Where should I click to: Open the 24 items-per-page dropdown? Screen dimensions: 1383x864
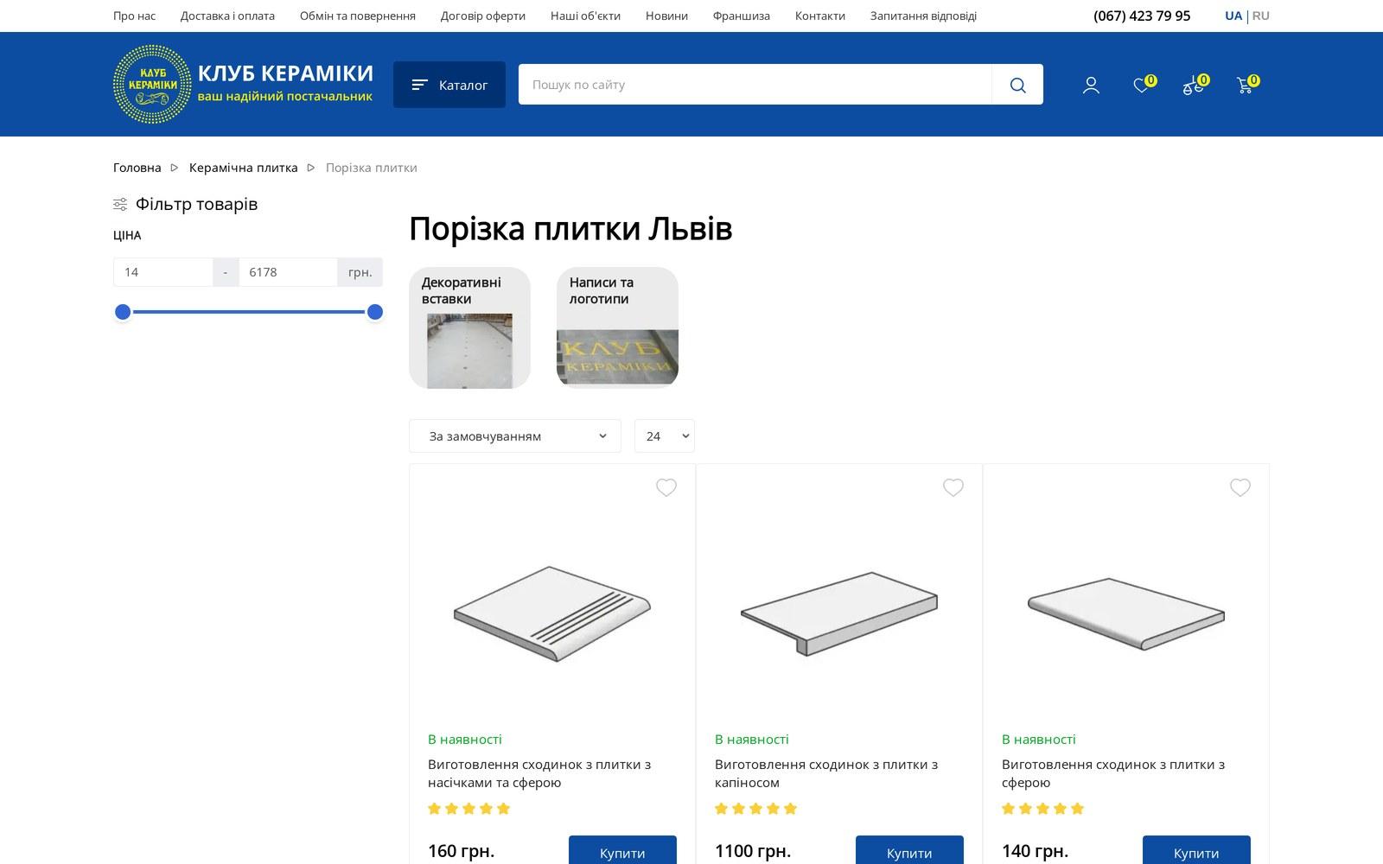coord(665,435)
